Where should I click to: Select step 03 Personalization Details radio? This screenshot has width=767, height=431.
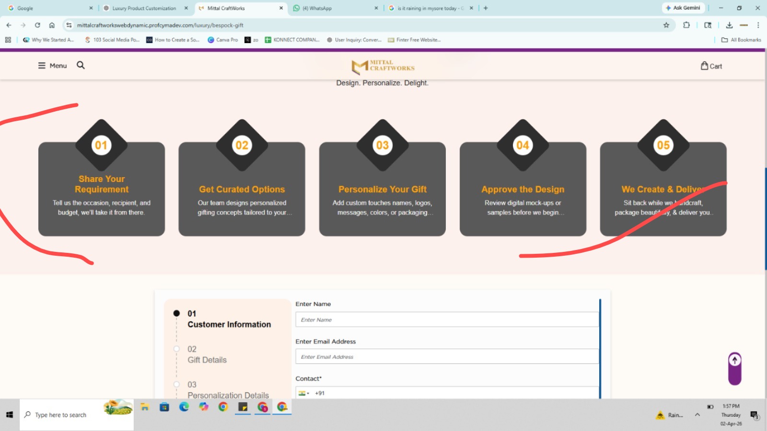click(x=176, y=385)
